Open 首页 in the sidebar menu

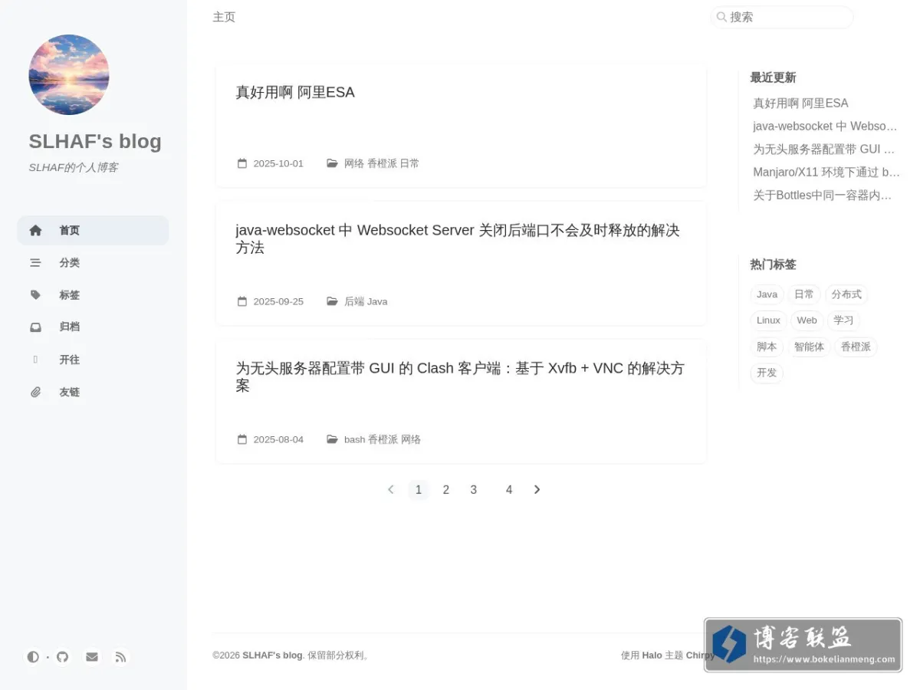93,230
